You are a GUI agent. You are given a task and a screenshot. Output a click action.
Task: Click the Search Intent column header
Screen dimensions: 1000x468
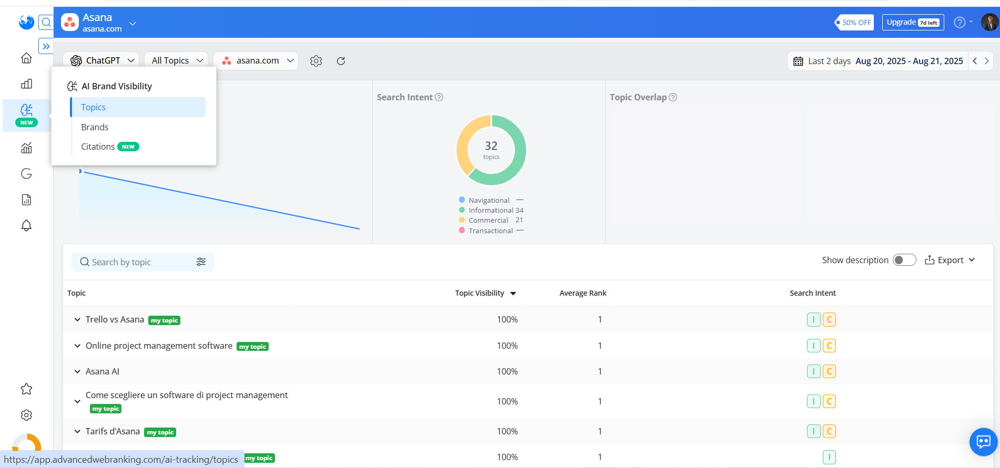click(812, 293)
